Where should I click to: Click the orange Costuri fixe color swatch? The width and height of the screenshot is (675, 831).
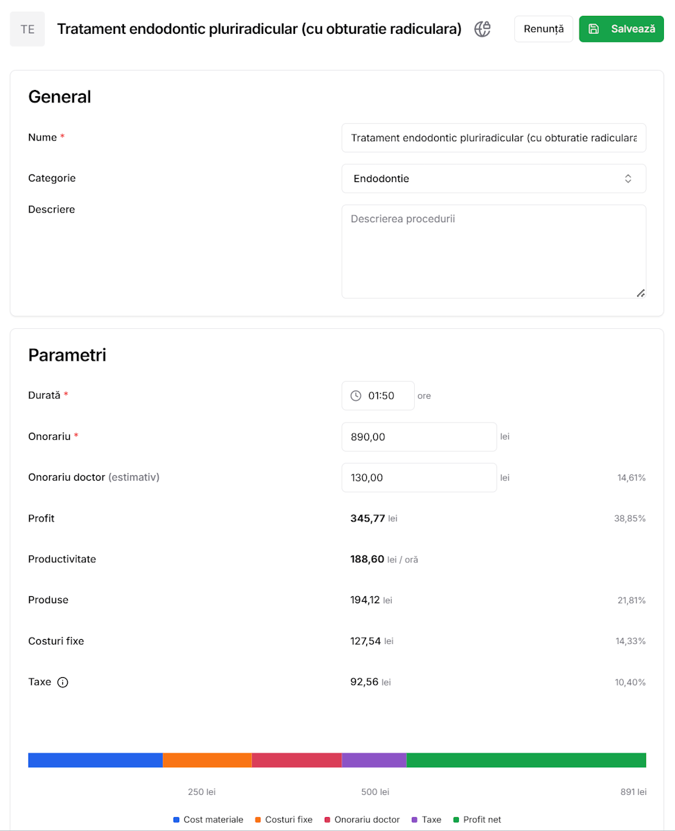click(256, 819)
